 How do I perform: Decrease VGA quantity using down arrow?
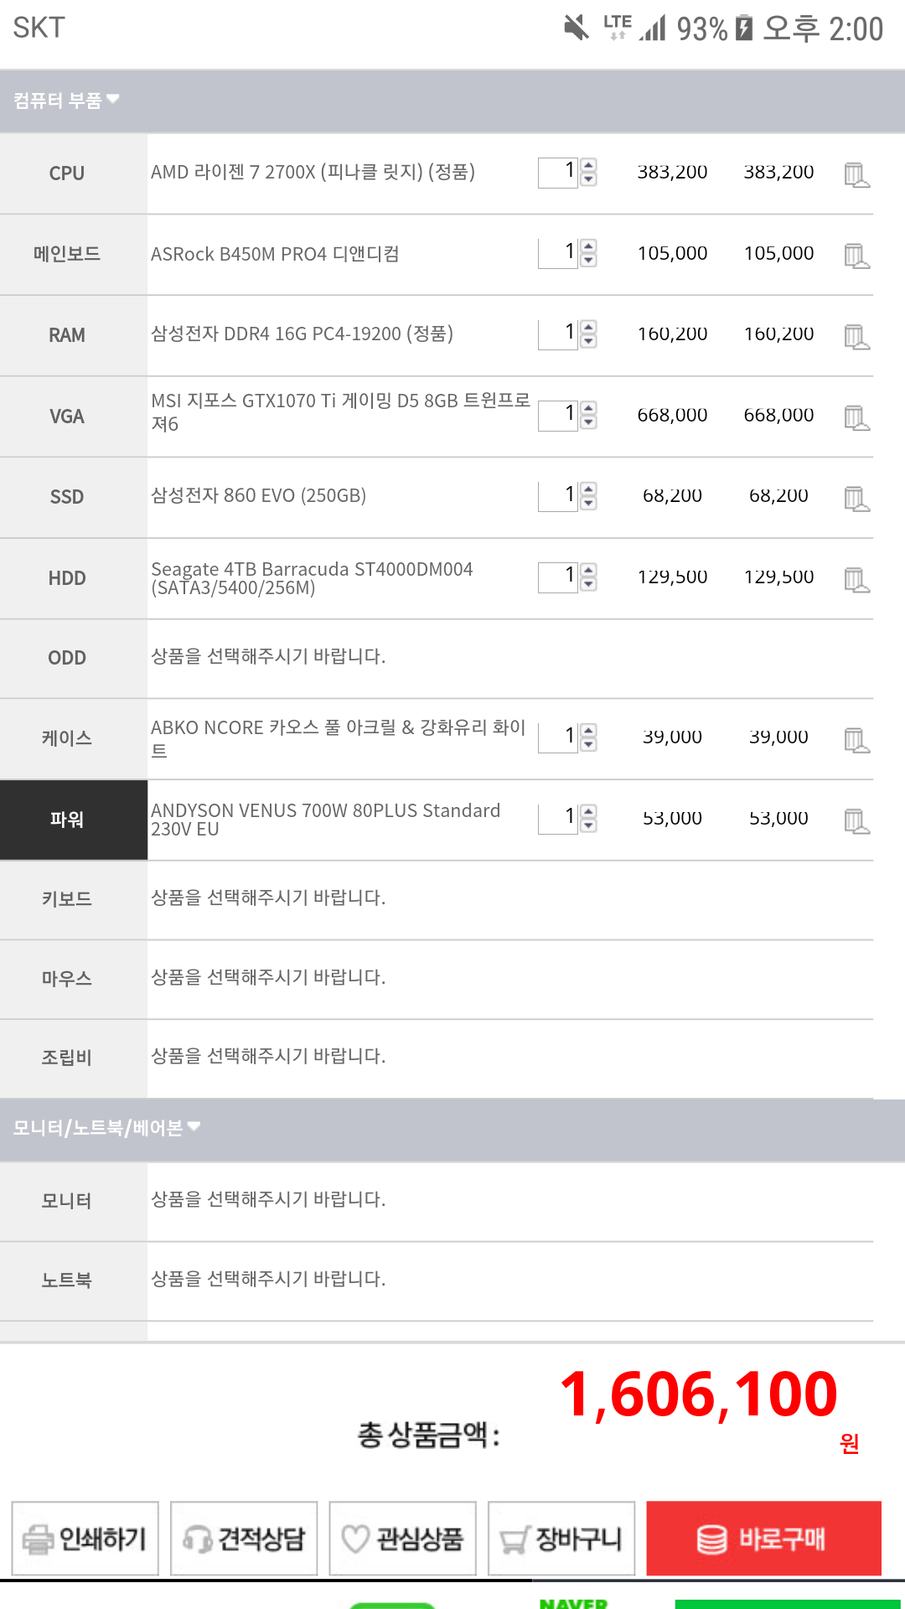coord(589,422)
